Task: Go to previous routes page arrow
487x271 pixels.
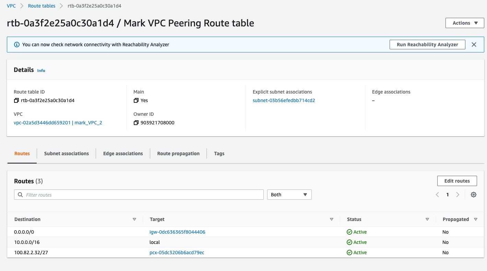Action: pos(438,195)
